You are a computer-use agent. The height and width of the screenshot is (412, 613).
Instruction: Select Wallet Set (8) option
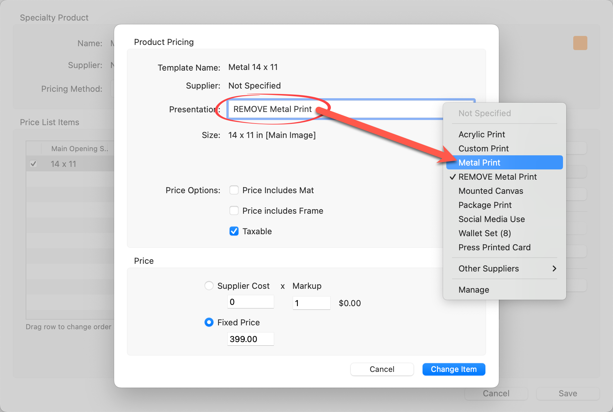point(484,233)
